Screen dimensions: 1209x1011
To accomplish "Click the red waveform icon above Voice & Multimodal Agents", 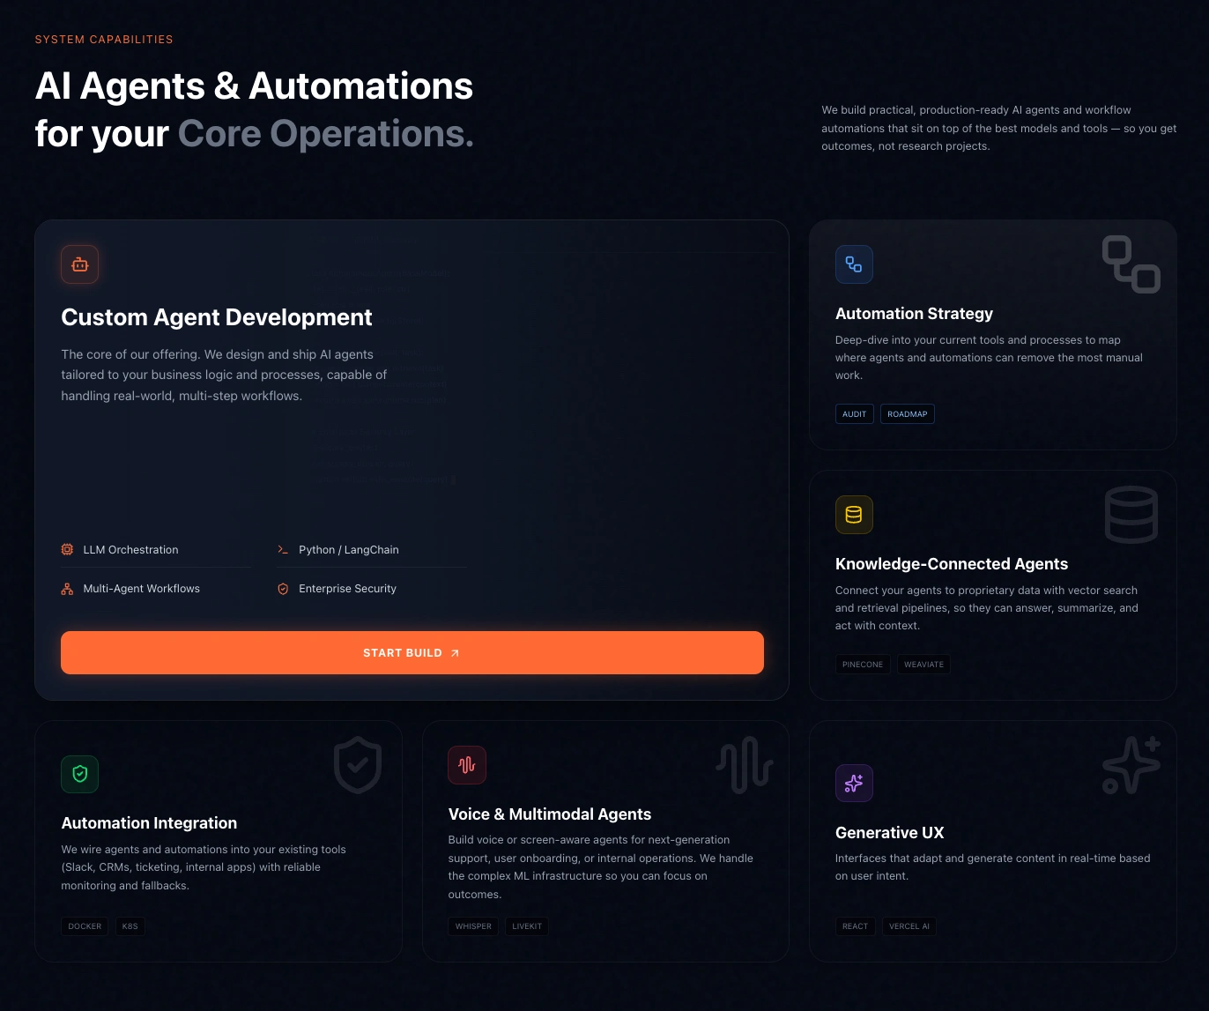I will [x=467, y=765].
